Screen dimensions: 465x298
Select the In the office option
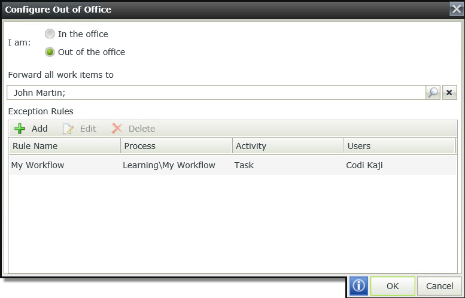coord(50,34)
